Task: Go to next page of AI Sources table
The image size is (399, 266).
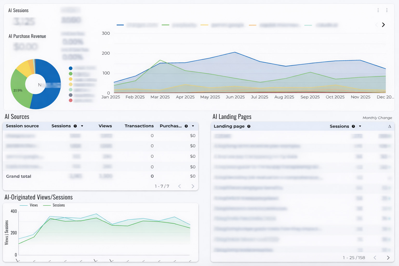Action: 193,186
